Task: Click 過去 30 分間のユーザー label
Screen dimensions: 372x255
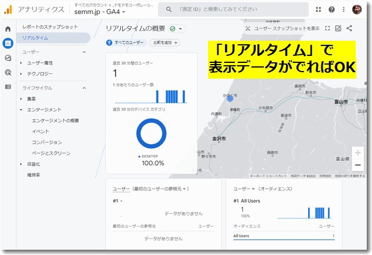Action: click(133, 63)
